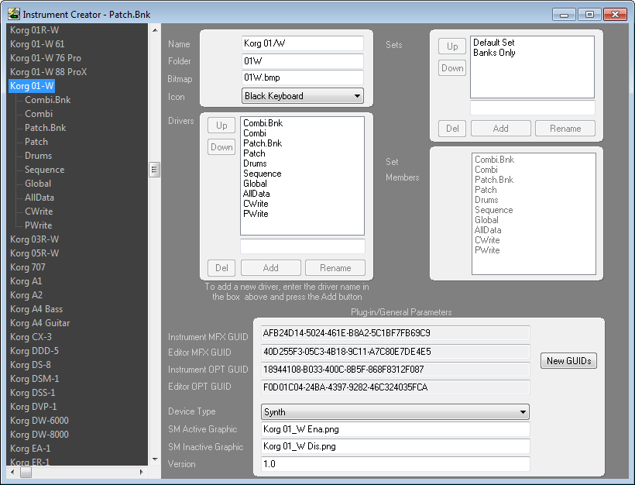Click the new driver name input box
Screen dimensions: 635x485
click(303, 246)
